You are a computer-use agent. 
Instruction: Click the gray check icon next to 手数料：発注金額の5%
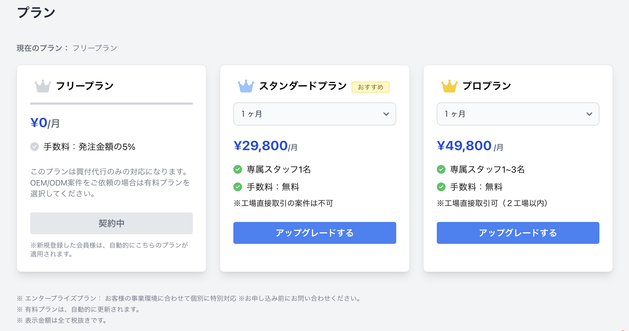coord(34,147)
